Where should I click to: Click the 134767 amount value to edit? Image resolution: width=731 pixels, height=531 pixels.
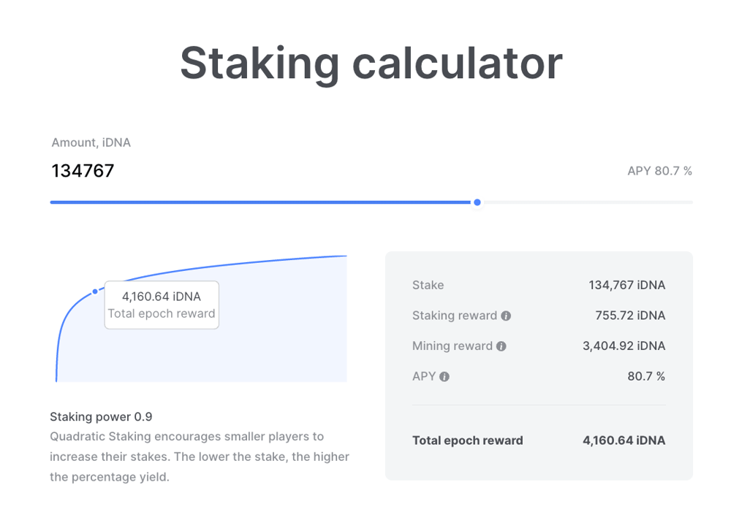point(83,171)
